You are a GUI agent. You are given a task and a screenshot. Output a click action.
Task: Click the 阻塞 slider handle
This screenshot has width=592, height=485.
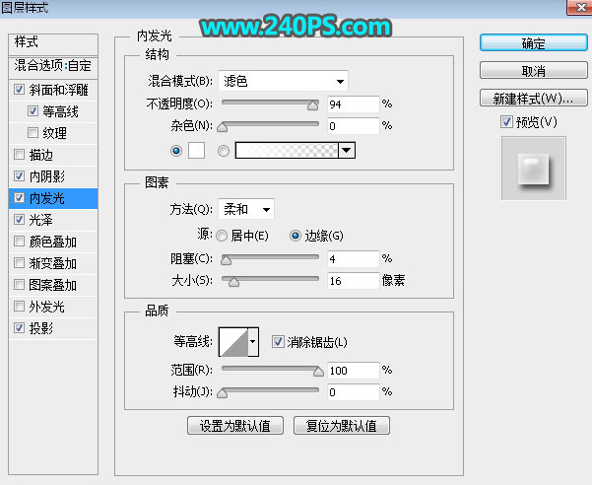tap(227, 260)
